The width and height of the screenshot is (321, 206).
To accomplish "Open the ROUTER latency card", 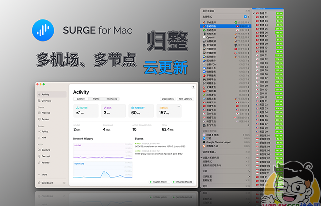I will tap(86, 111).
